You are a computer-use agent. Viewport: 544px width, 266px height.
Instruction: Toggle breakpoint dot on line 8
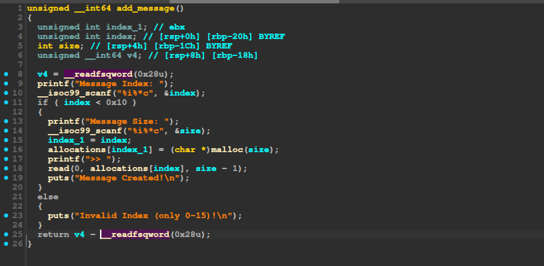click(x=6, y=74)
